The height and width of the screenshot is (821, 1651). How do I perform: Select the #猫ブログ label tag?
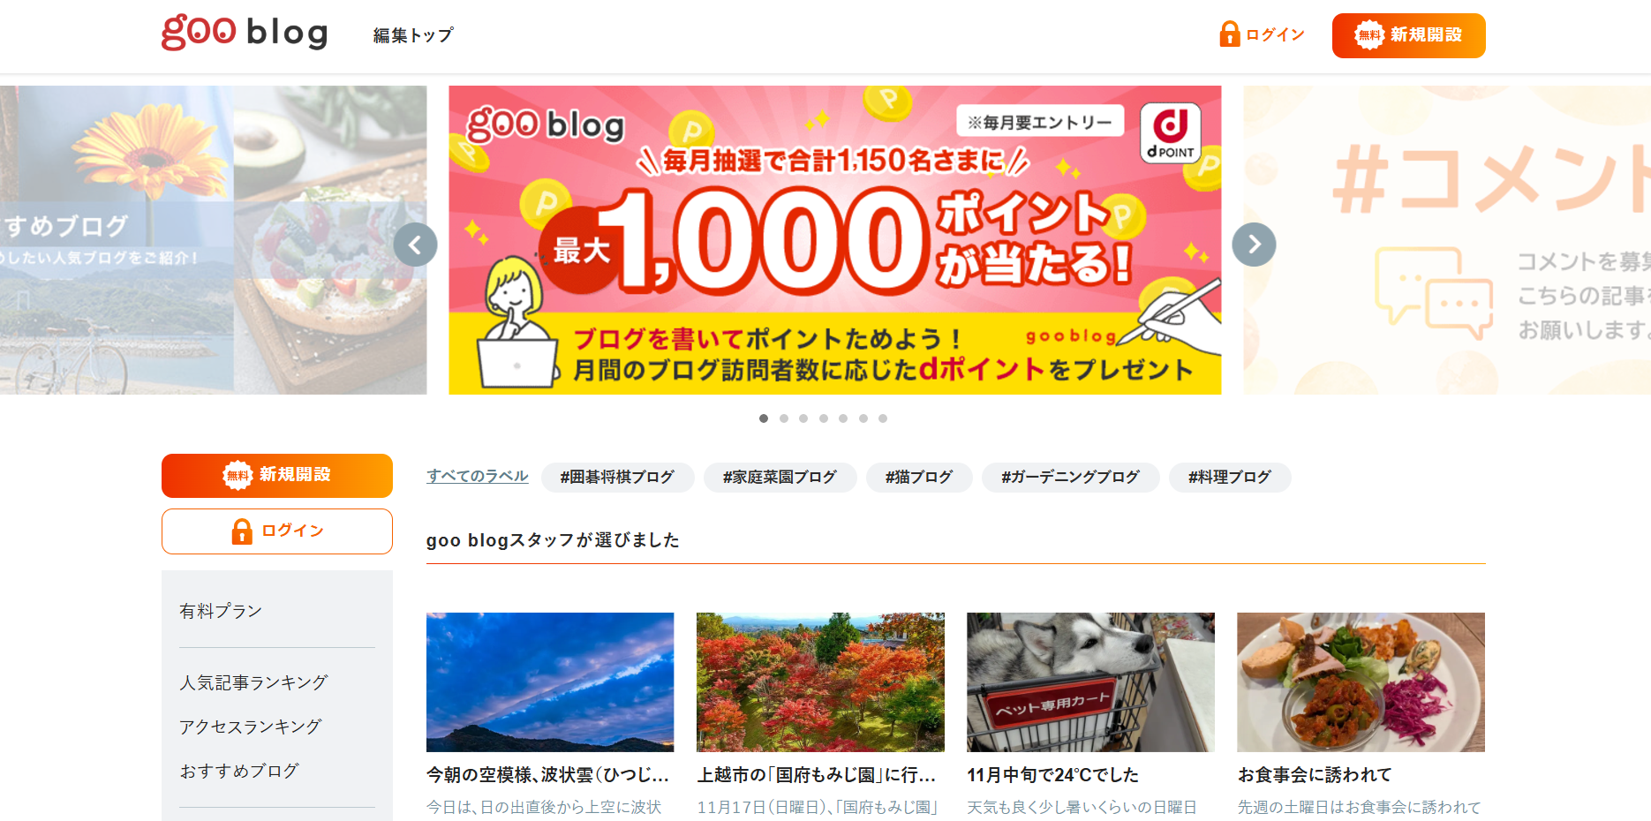(919, 478)
